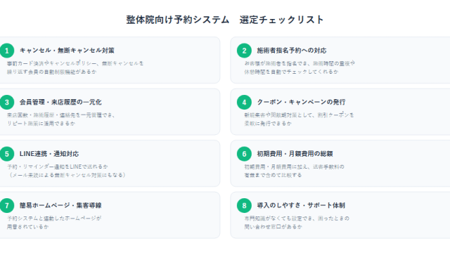
Task: Select the 会員管理・来店履歴の一元化 heading
Action: coord(60,102)
